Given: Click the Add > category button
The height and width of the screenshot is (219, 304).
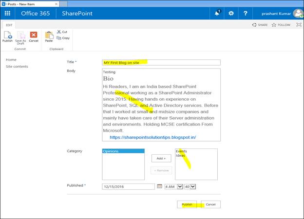Looking at the screenshot, I should (161, 158).
